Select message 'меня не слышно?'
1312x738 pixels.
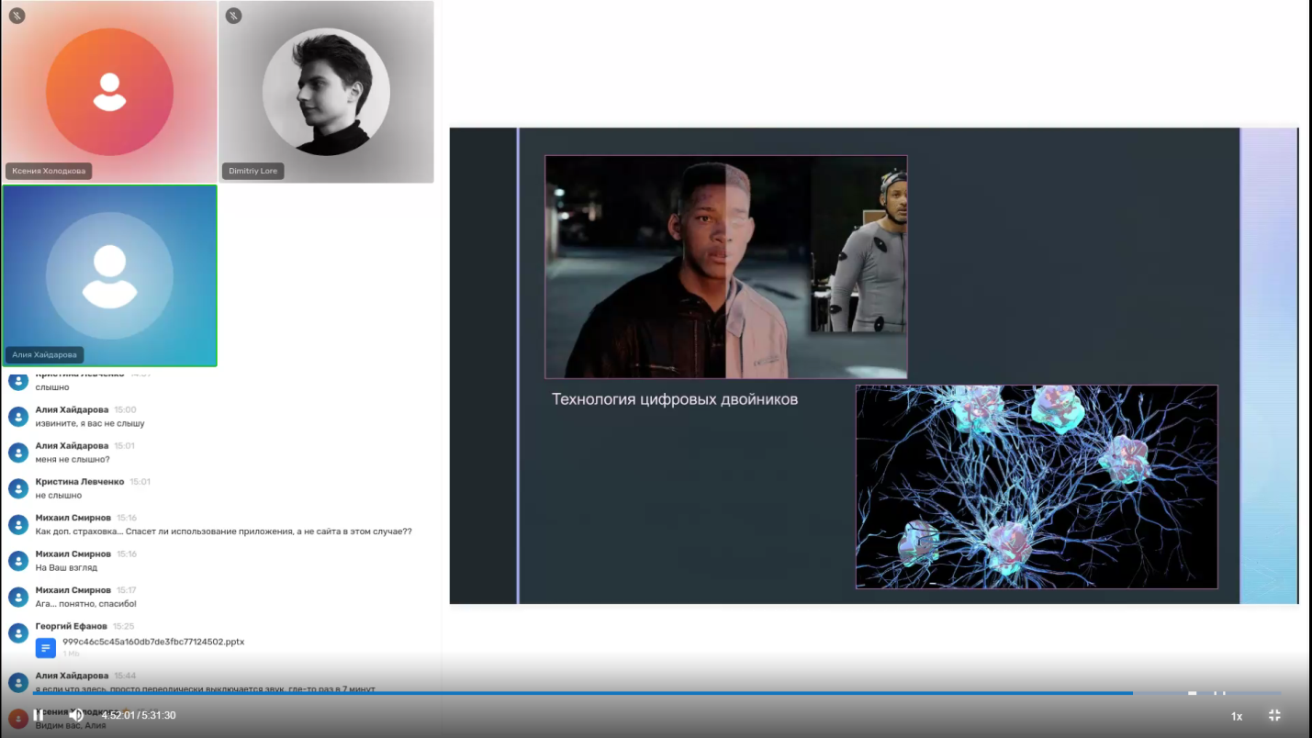[x=73, y=459]
